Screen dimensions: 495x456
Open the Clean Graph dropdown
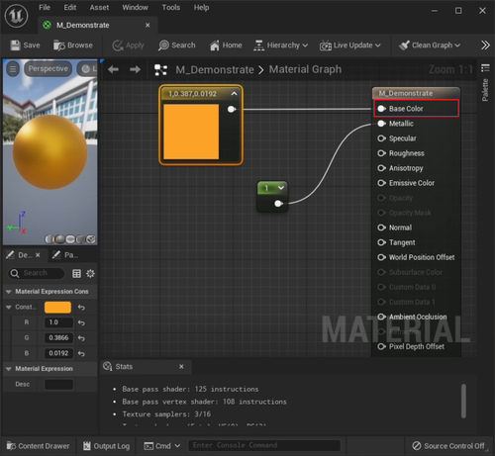pyautogui.click(x=430, y=46)
